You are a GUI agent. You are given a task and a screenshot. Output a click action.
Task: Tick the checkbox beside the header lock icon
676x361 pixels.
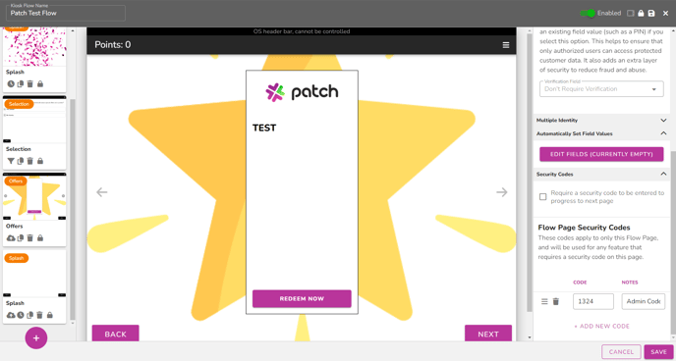click(x=630, y=14)
